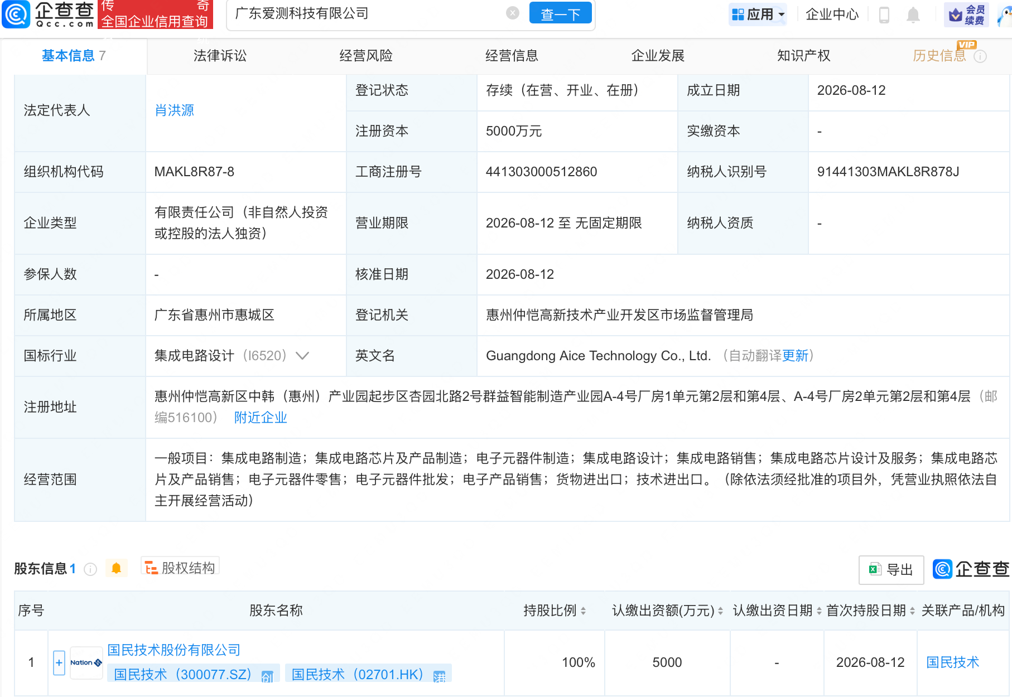
Task: Open the 企业发展 tab
Action: (x=658, y=56)
